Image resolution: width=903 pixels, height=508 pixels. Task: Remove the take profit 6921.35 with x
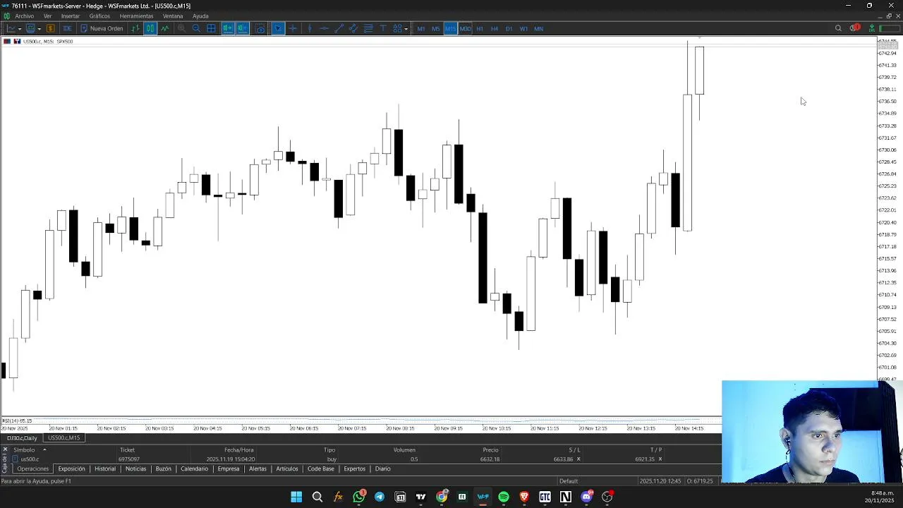pyautogui.click(x=660, y=459)
